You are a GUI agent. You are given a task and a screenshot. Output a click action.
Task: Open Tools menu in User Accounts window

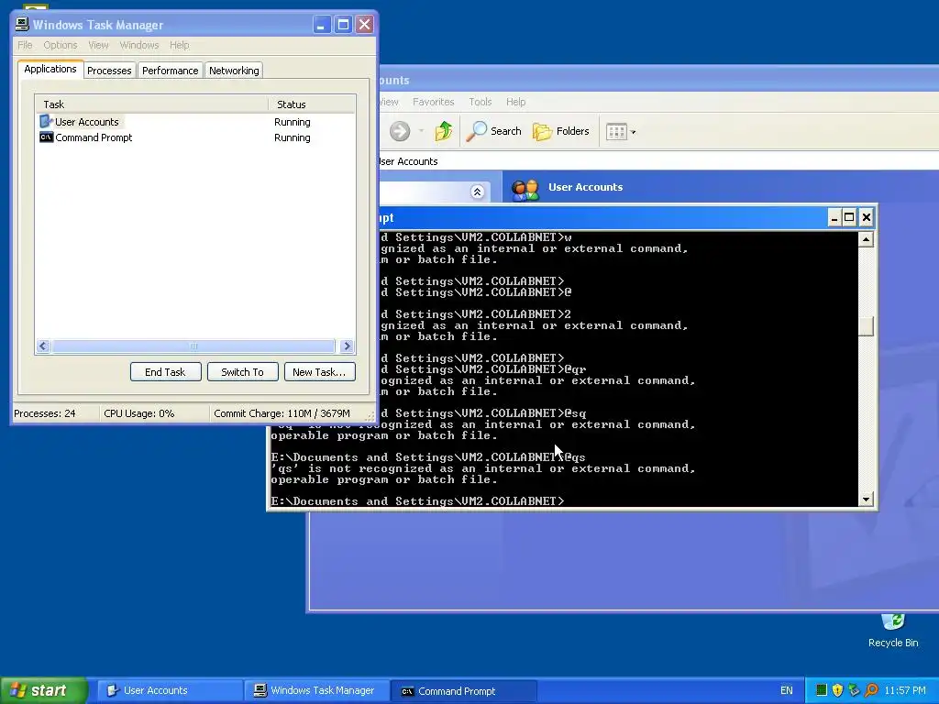tap(481, 102)
